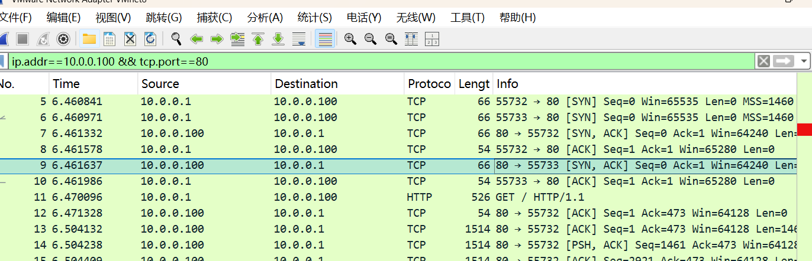Select packet 13 at time 6.504132
This screenshot has width=812, height=261.
point(398,229)
